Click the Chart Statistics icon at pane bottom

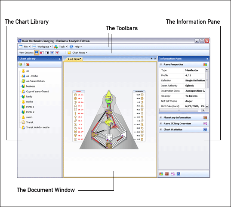179,174
